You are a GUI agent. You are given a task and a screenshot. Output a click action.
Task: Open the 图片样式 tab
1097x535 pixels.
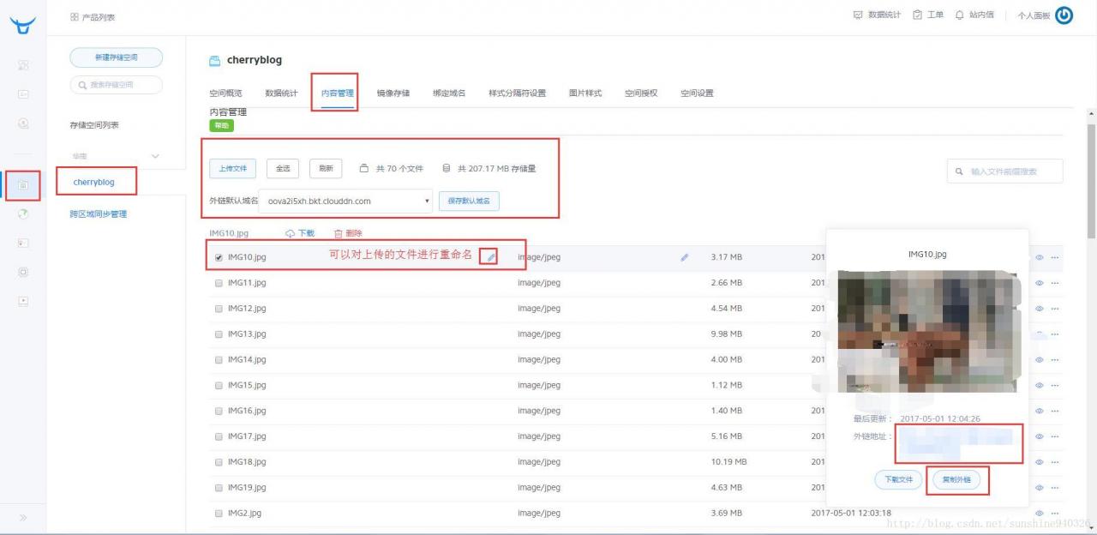(x=585, y=93)
